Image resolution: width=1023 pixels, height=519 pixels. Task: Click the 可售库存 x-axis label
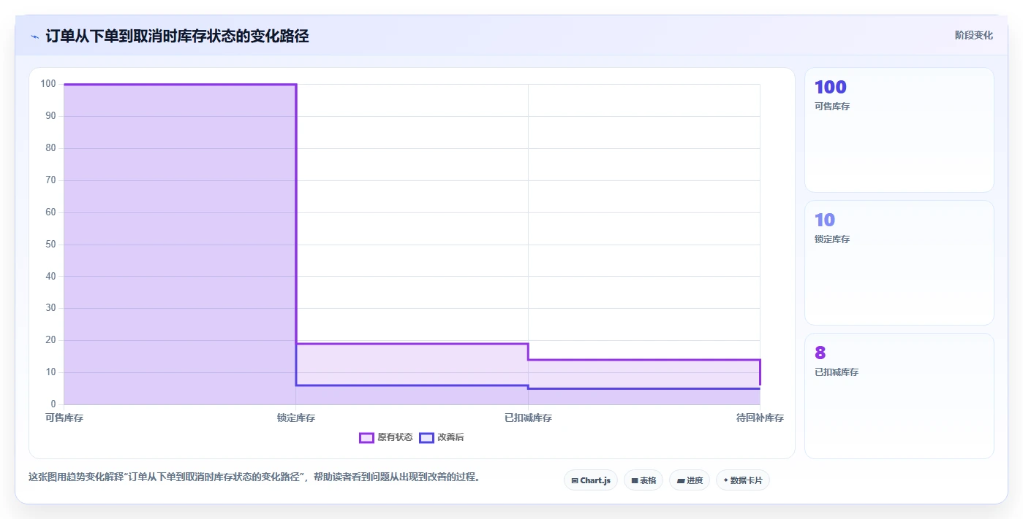pos(64,418)
